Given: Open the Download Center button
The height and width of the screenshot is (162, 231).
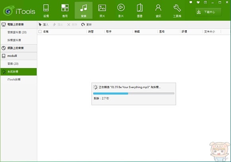Looking at the screenshot, I should tap(208, 12).
